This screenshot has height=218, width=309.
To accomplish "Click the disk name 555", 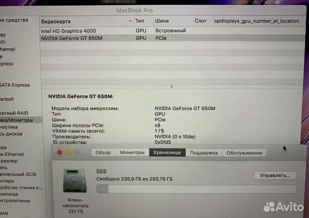I will pyautogui.click(x=101, y=172).
